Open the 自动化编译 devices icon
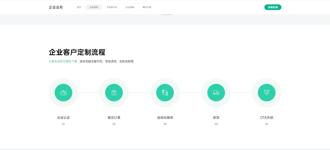 coord(165,93)
